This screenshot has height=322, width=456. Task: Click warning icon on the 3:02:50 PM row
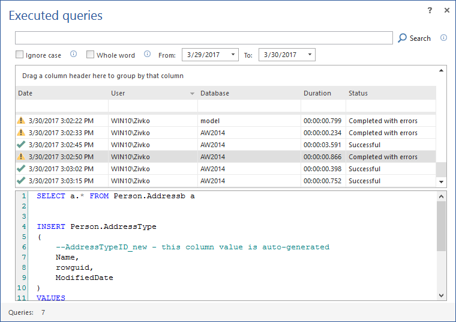coord(21,156)
